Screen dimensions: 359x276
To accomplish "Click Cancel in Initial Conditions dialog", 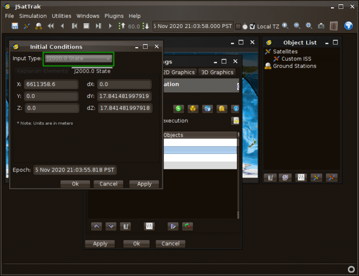I will tap(108, 184).
